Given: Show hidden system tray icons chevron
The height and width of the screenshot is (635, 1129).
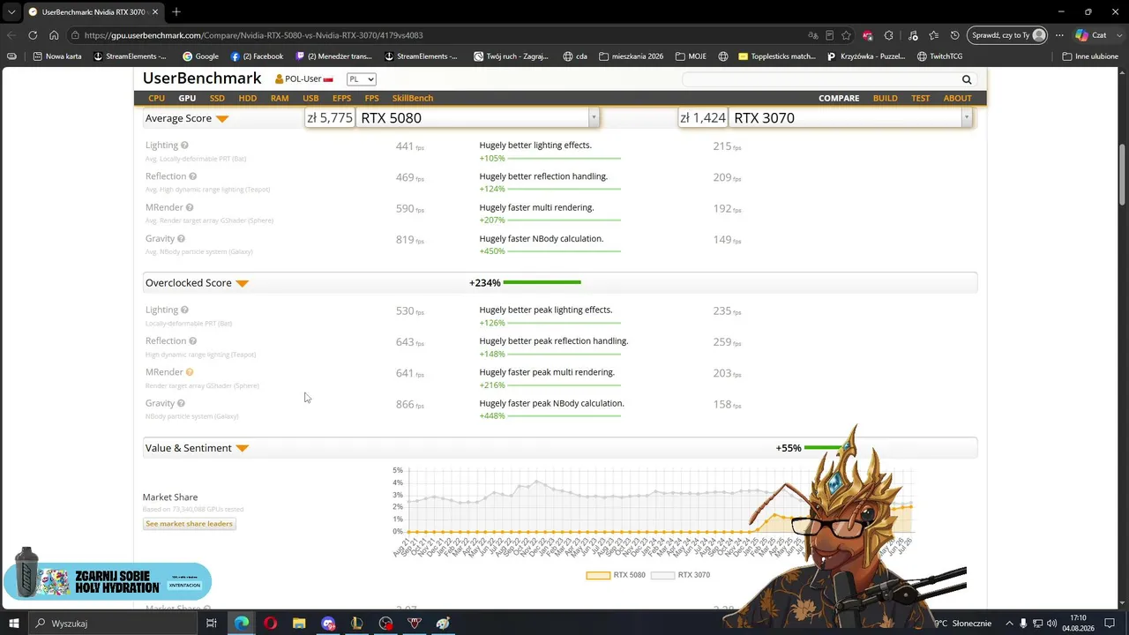Looking at the screenshot, I should 1009,624.
